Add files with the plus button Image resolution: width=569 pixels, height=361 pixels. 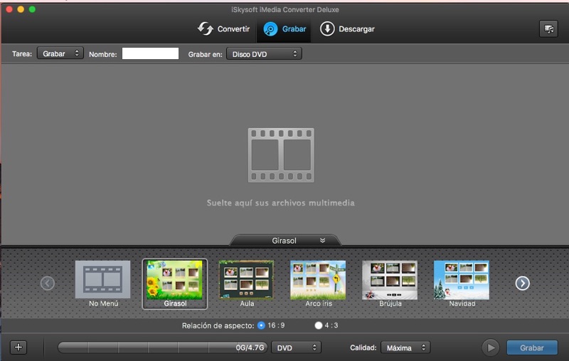coord(18,347)
